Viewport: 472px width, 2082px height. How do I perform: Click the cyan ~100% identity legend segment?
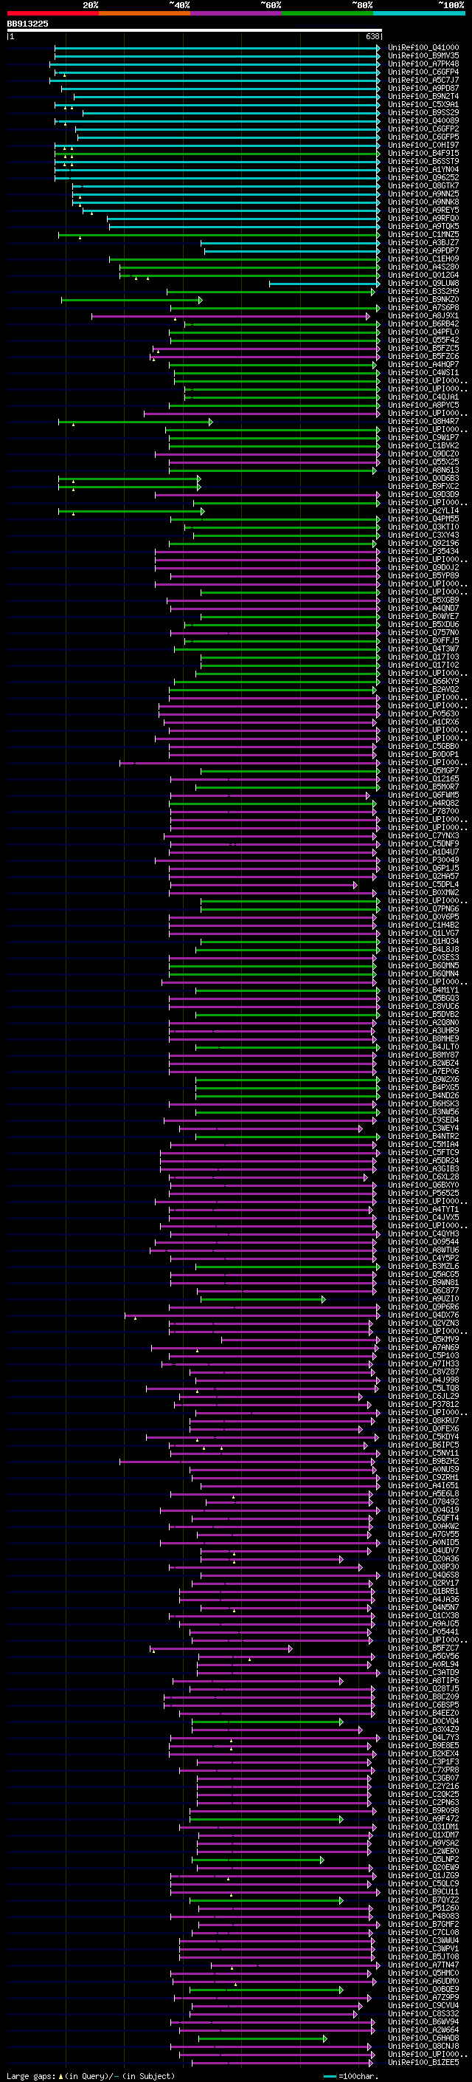click(419, 14)
